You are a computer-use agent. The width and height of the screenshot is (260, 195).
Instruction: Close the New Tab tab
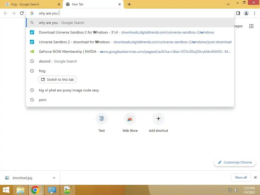[120, 4]
